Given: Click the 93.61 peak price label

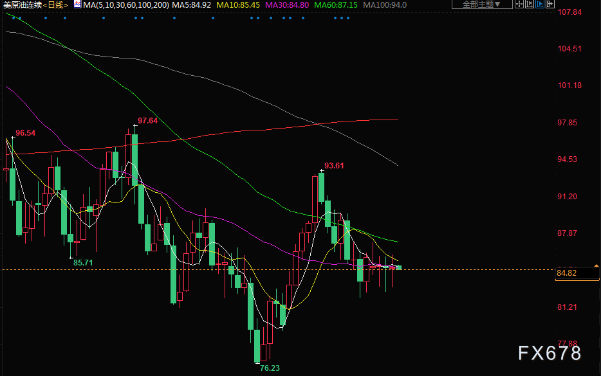Looking at the screenshot, I should coord(334,165).
